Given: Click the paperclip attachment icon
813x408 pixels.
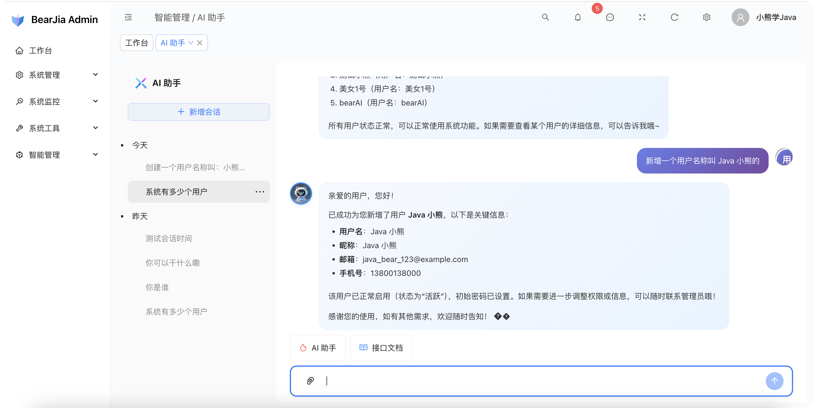Looking at the screenshot, I should point(310,381).
